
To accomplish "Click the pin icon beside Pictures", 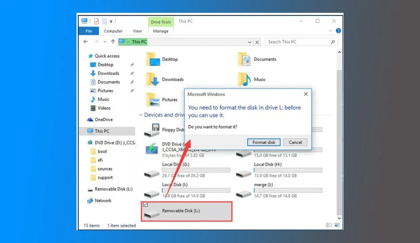I will click(x=132, y=91).
